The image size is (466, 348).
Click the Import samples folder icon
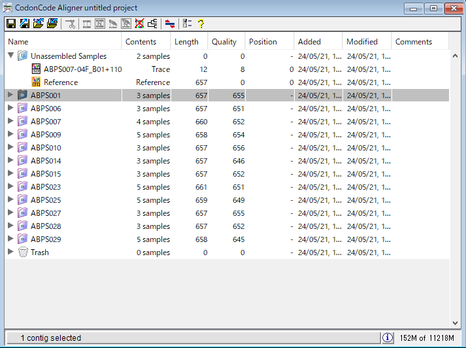tap(38, 24)
